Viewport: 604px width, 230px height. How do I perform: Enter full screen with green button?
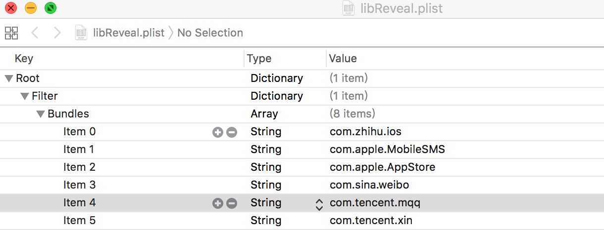50,8
